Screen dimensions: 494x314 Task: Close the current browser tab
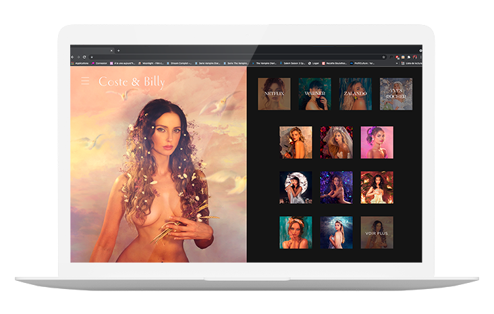[112, 50]
